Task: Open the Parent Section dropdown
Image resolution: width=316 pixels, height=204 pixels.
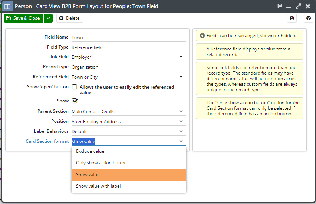Action: 129,111
